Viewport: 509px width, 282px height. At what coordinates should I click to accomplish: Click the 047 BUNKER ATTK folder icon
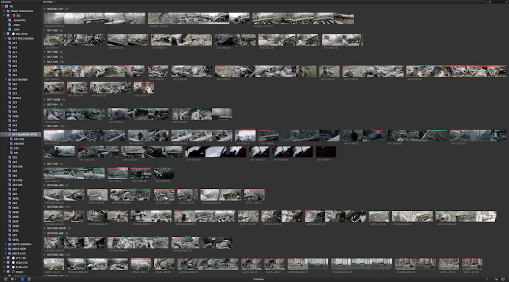point(10,134)
